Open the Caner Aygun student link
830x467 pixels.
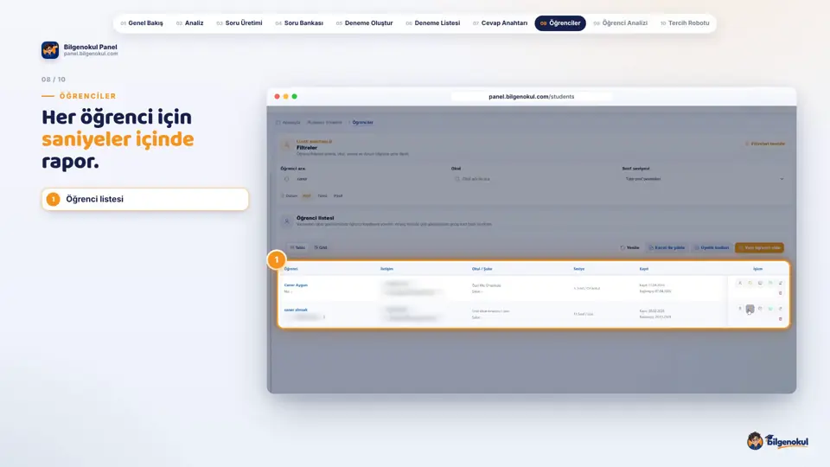tap(296, 285)
